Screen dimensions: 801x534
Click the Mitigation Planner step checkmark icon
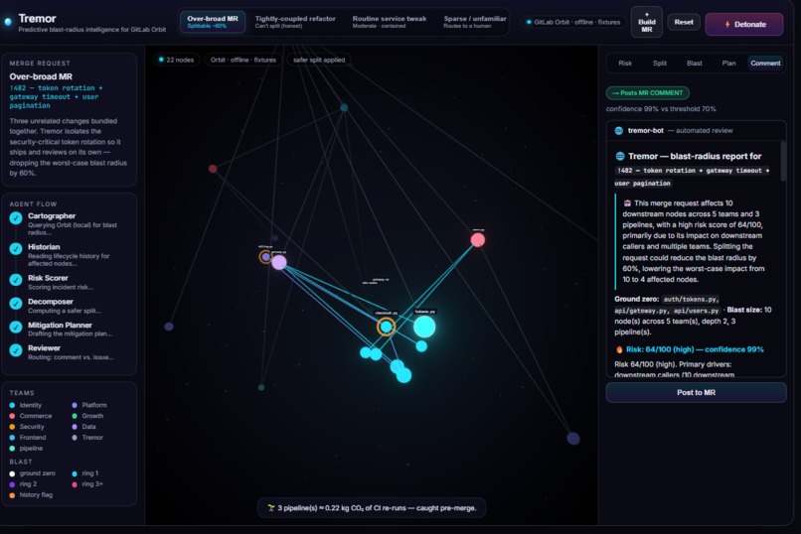point(16,327)
